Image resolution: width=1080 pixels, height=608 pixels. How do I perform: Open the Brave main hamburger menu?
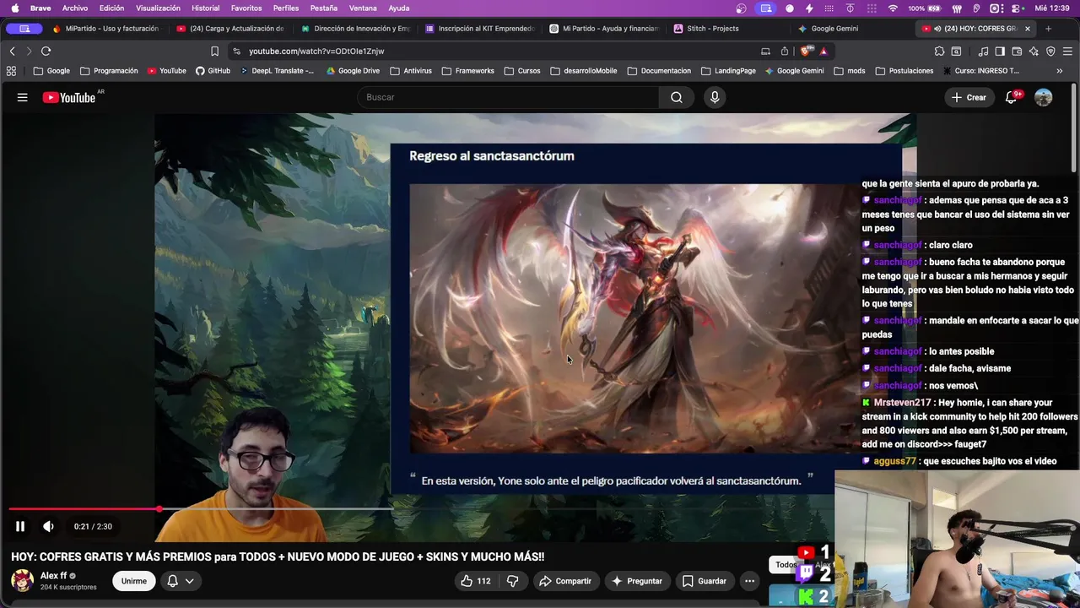(1067, 52)
